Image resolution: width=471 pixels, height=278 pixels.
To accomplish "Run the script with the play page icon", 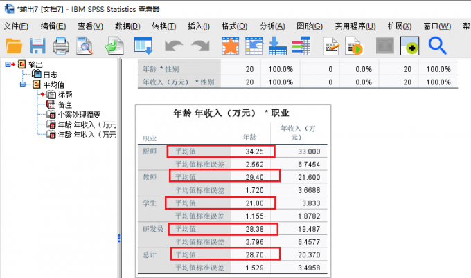I will (354, 46).
